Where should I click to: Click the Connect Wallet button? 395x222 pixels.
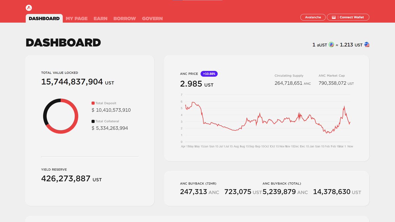[348, 17]
